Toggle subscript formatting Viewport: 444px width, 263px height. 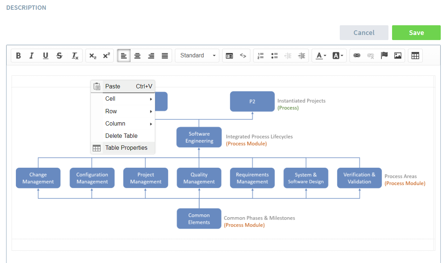(93, 56)
